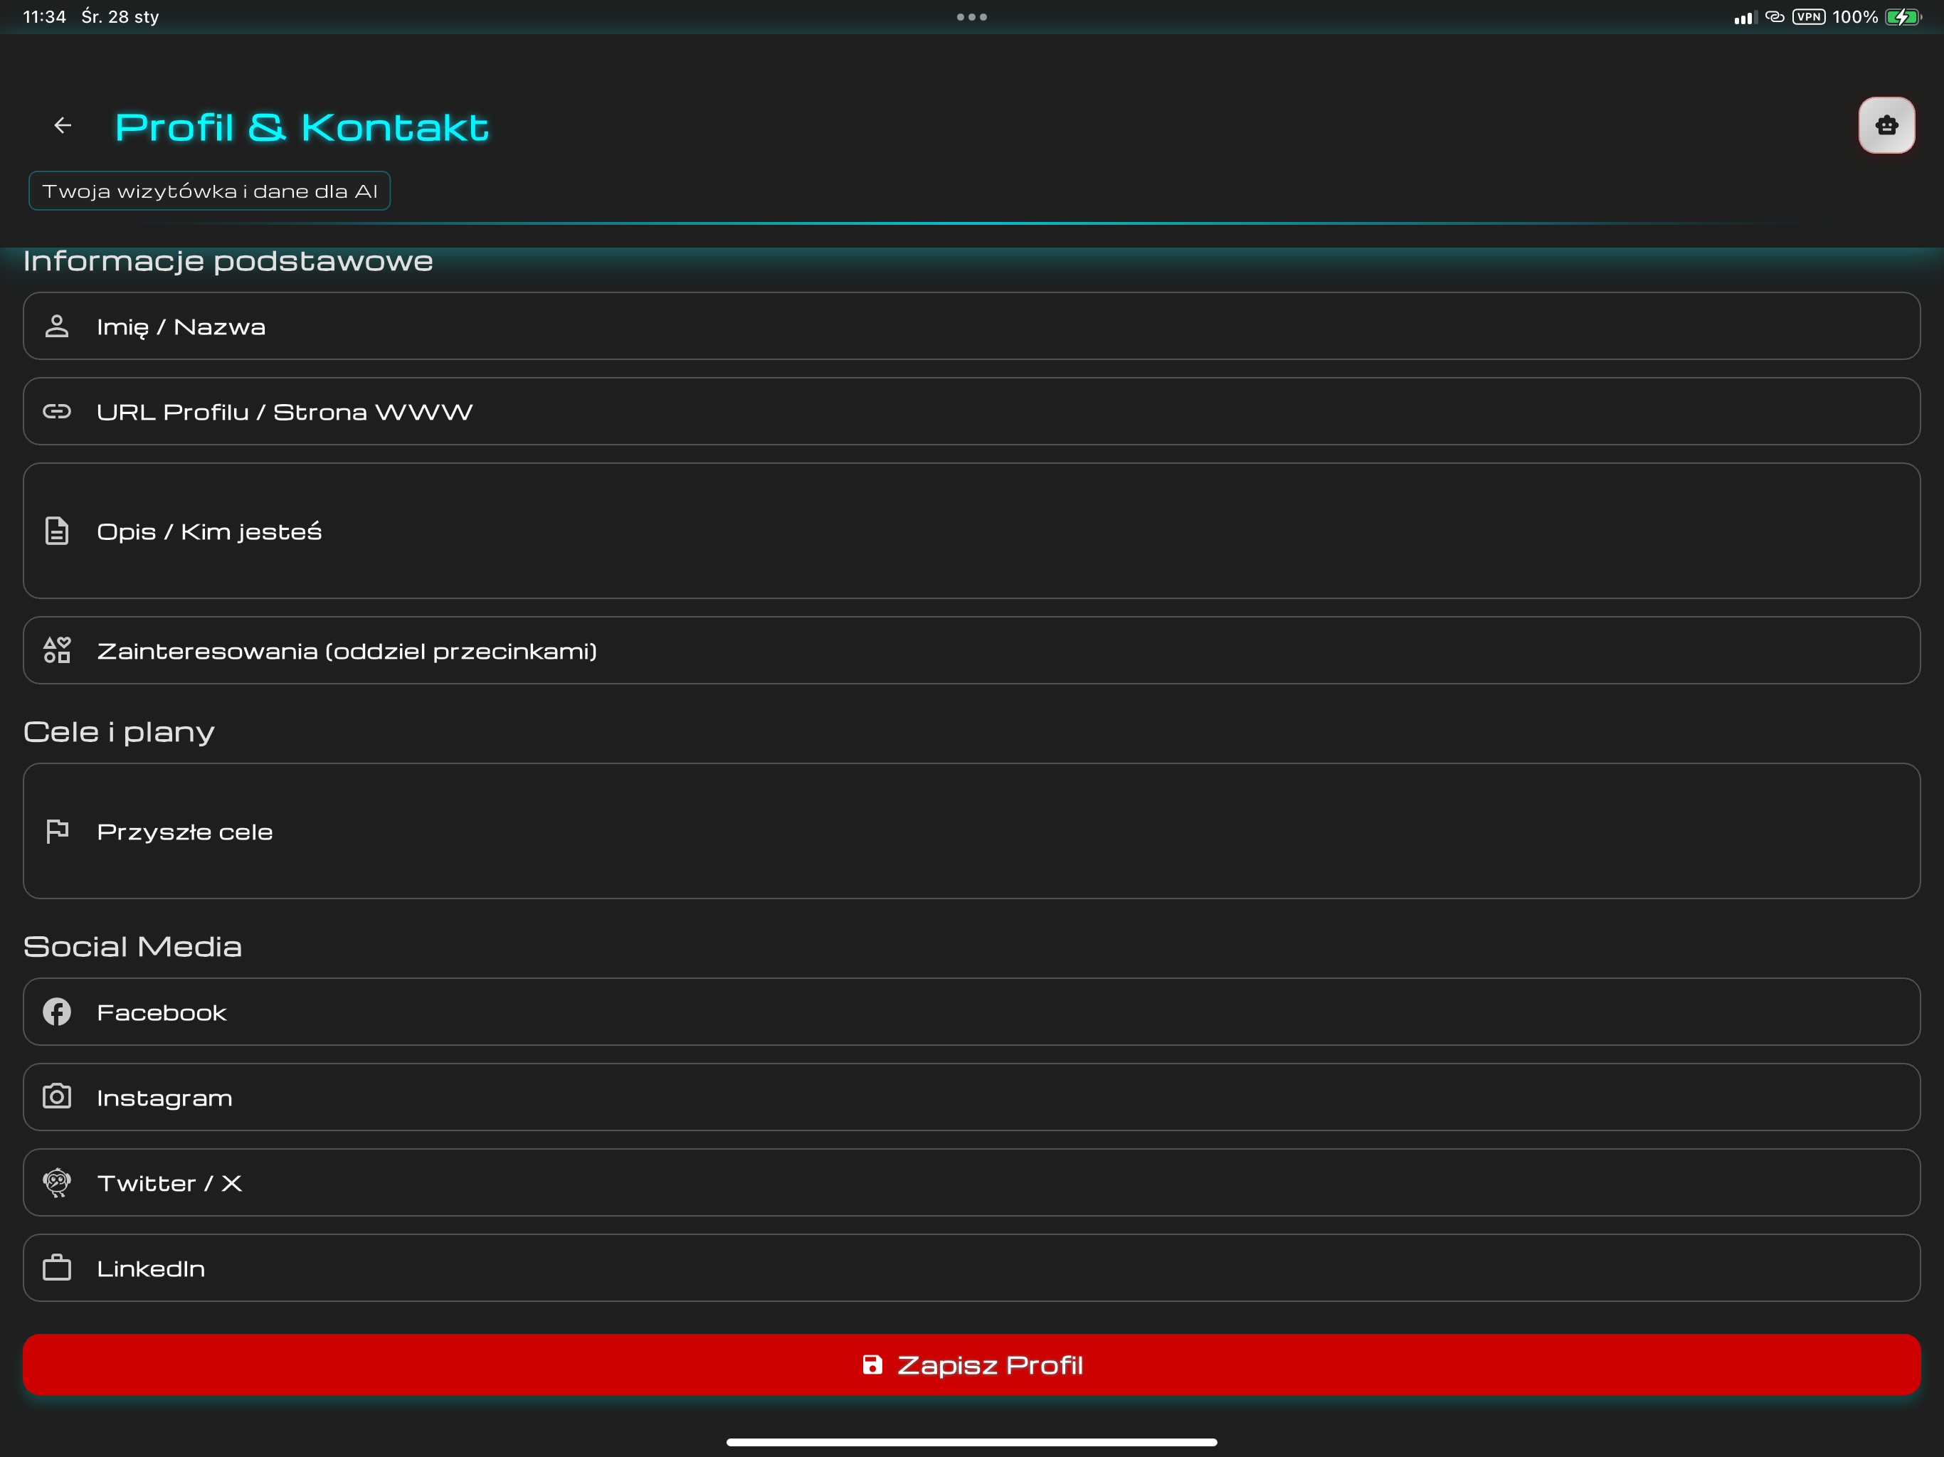
Task: Tap the three-dot multitasking indicator
Action: click(x=972, y=16)
